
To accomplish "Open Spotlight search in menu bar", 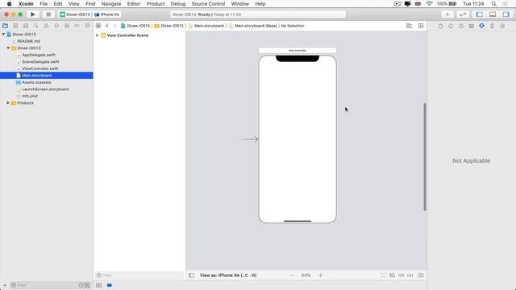I will [494, 4].
